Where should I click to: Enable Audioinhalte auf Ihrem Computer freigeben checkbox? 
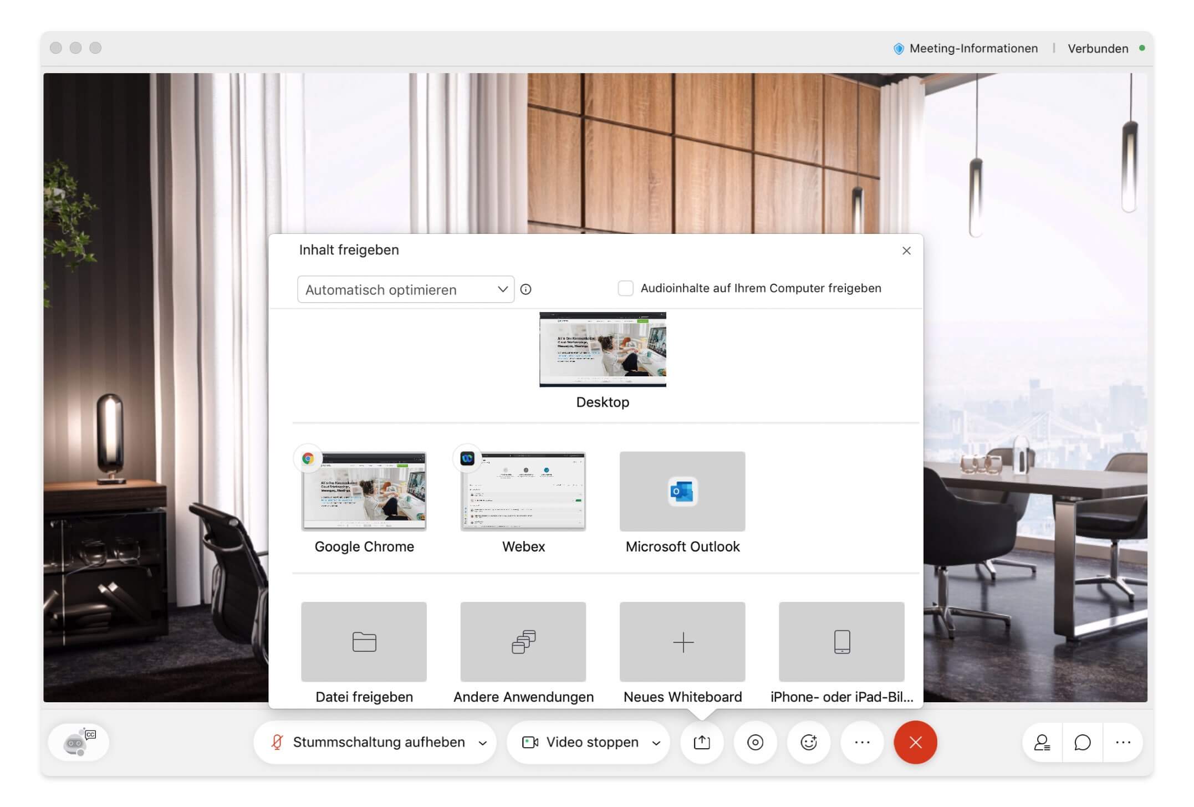(625, 288)
